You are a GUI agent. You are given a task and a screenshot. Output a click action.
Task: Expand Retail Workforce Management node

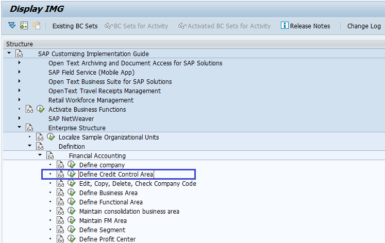pyautogui.click(x=20, y=100)
